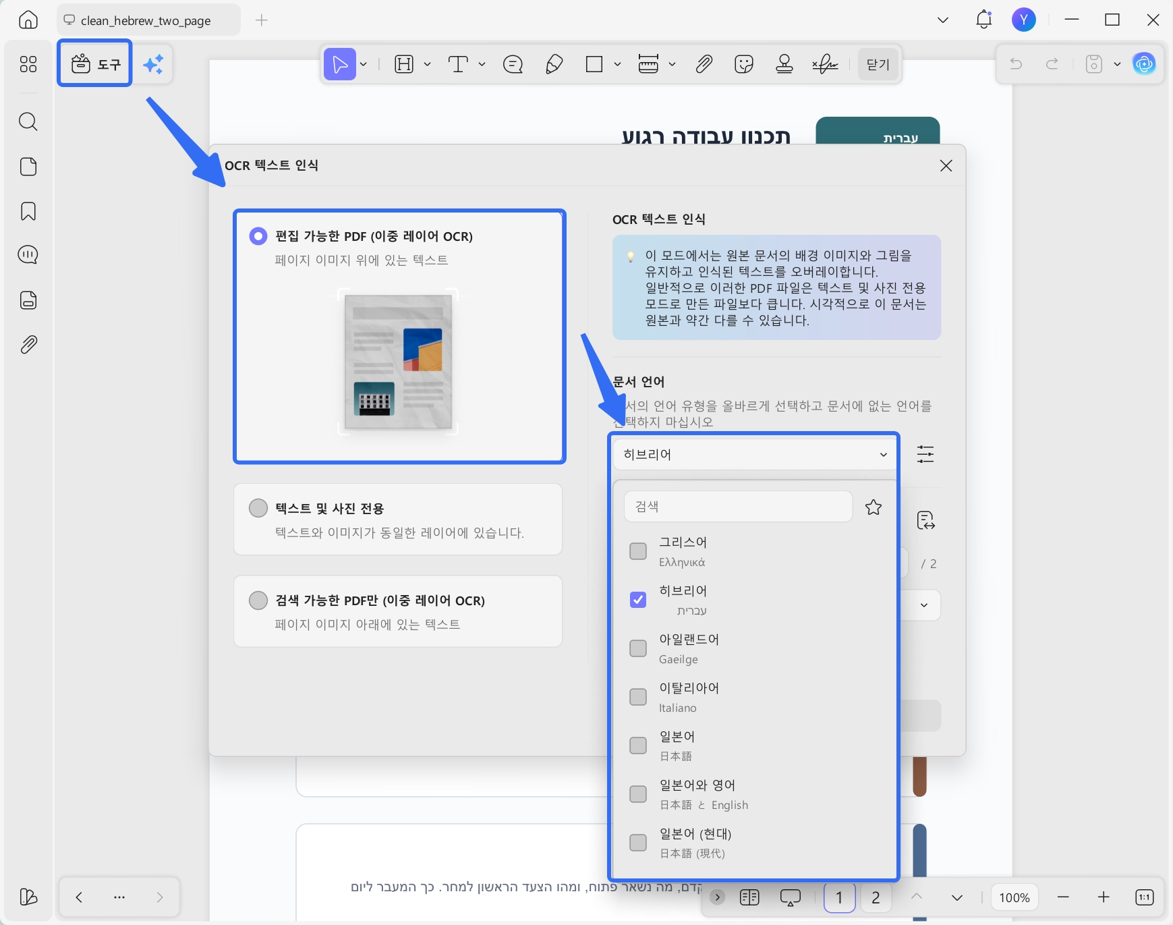Open the search magnifier in the left sidebar
This screenshot has height=925, width=1173.
[x=28, y=121]
